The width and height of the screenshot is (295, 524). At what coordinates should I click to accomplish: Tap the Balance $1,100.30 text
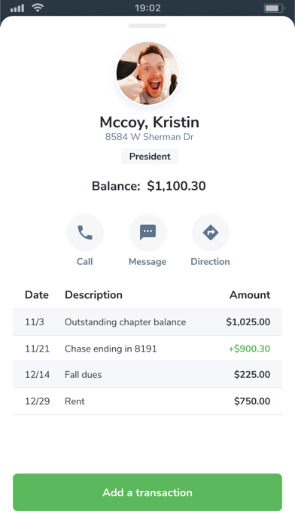pos(149,186)
